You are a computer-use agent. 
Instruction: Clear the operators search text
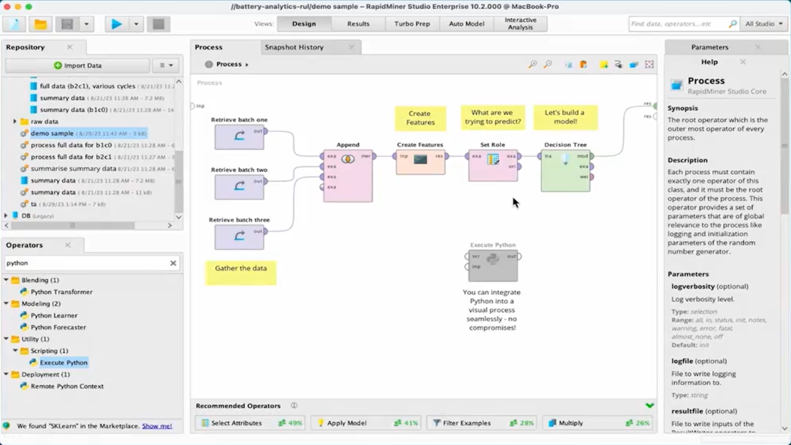pos(173,263)
